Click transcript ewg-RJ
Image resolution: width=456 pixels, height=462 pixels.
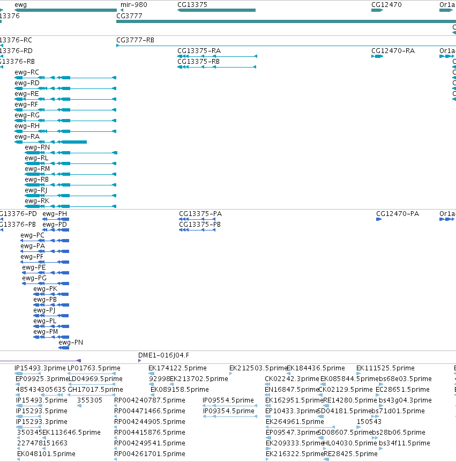tap(70, 196)
